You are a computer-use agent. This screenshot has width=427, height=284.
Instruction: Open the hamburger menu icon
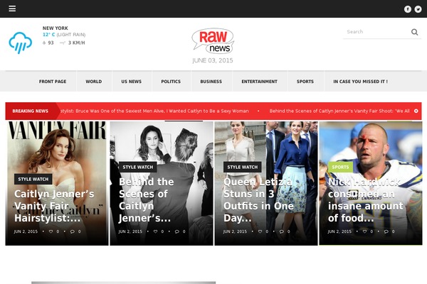[x=12, y=9]
